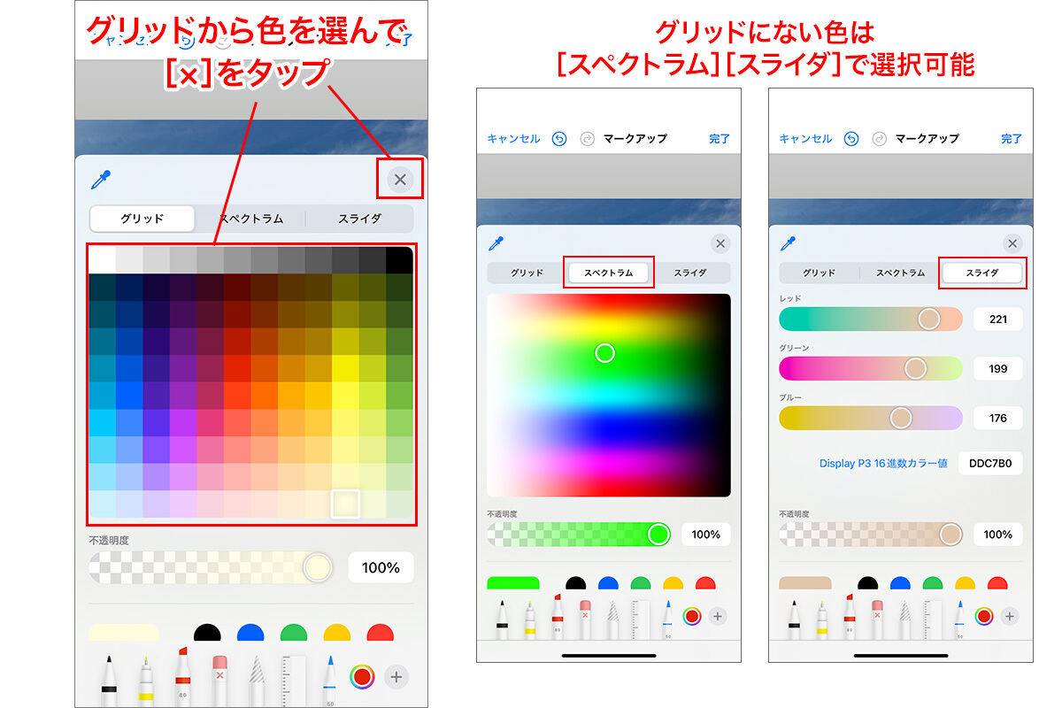The image size is (1062, 708).
Task: Click the 100% opacity field on the spectrum screen
Action: [706, 535]
